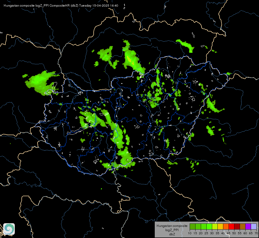Click the legend label 'logZ_PPI'
259x238 pixels.
pos(172,230)
